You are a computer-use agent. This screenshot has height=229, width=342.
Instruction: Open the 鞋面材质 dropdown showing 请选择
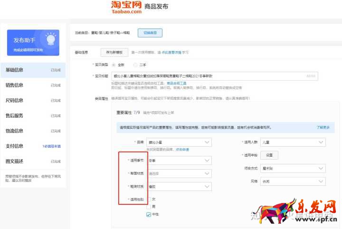click(179, 173)
